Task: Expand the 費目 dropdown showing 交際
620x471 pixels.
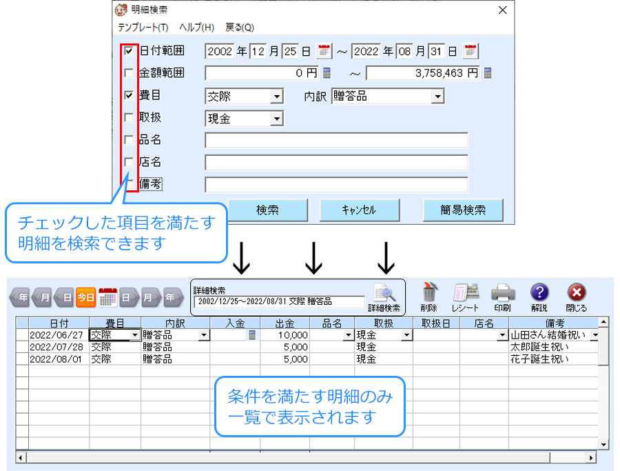Action: (x=277, y=96)
